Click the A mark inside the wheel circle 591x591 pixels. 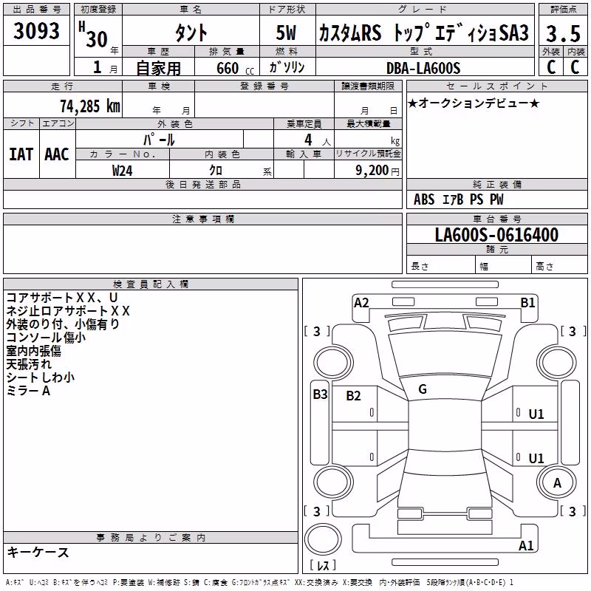pos(557,483)
